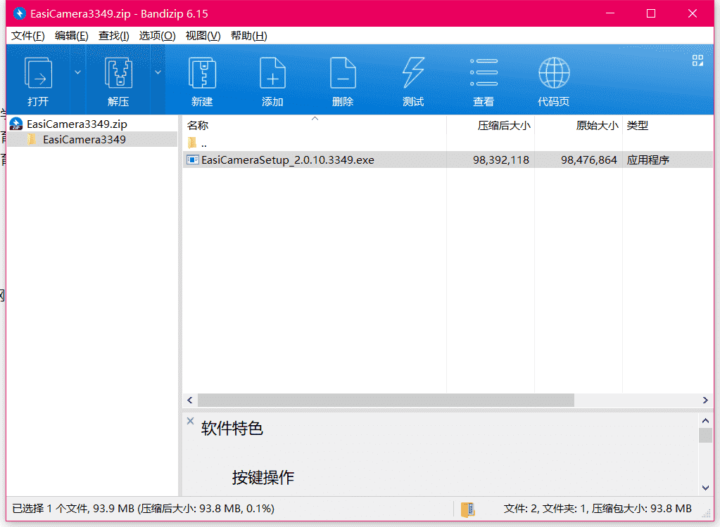Click the toolbar layout grid icon

pos(697,60)
